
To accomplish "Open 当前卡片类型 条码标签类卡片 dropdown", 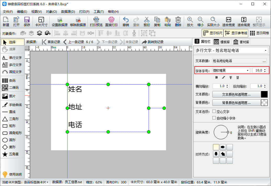I will (36, 182).
